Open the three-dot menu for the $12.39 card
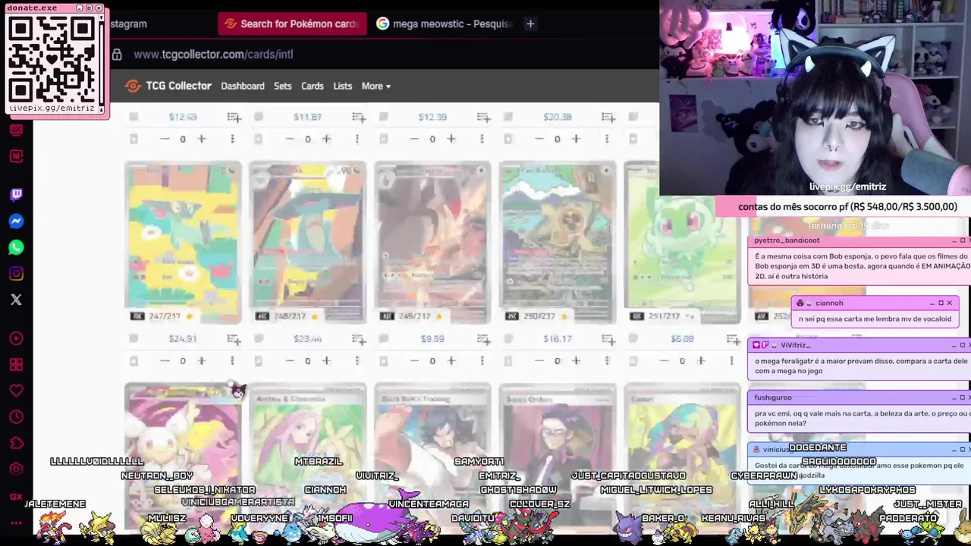This screenshot has width=971, height=546. point(482,139)
